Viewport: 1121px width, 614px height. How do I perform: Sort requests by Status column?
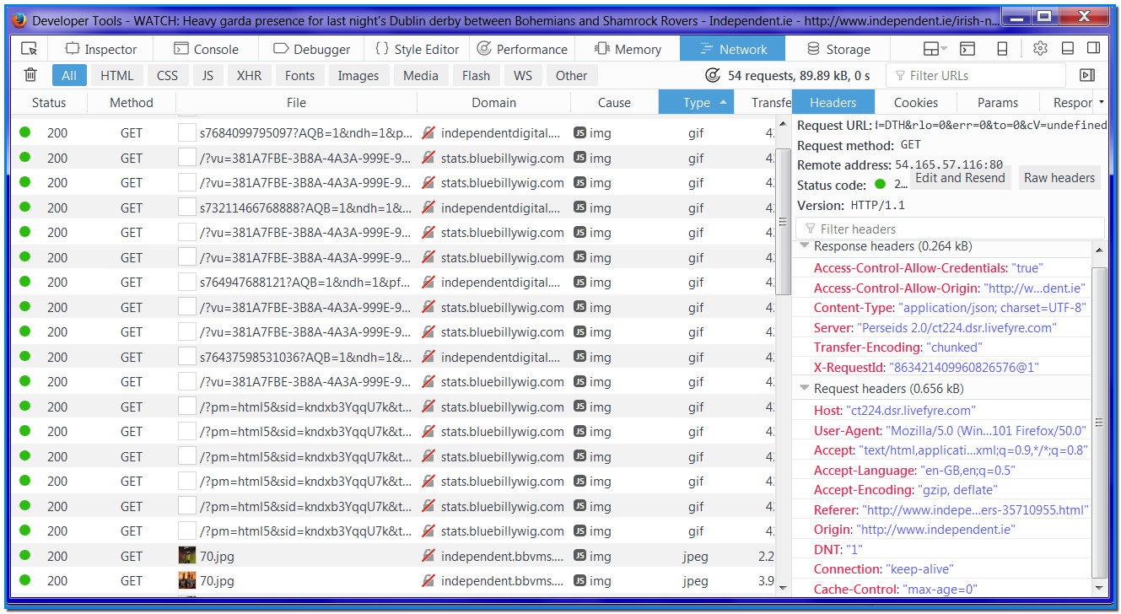pos(49,103)
